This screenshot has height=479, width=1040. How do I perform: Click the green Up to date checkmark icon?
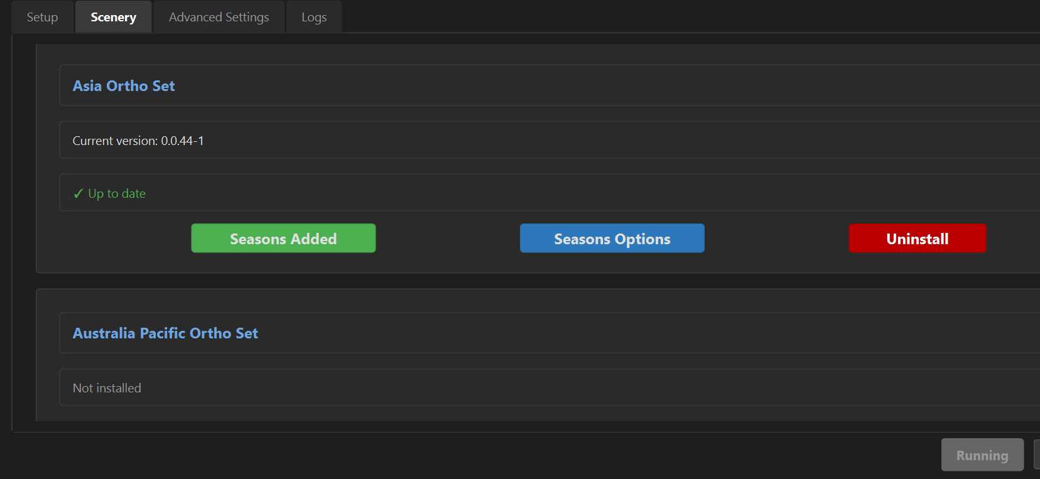[78, 193]
